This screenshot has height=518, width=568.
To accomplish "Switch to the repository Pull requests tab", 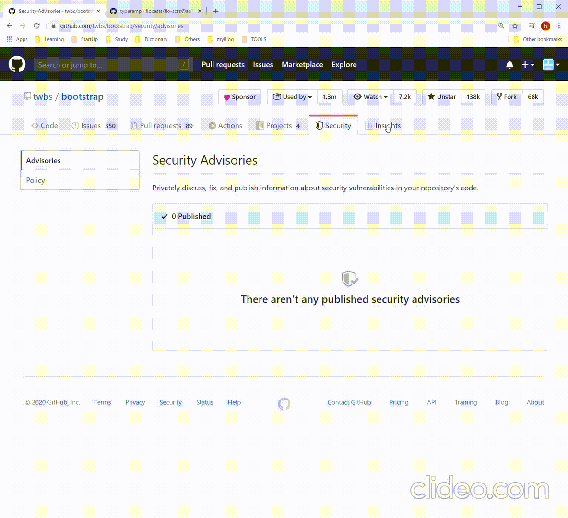I will click(162, 125).
